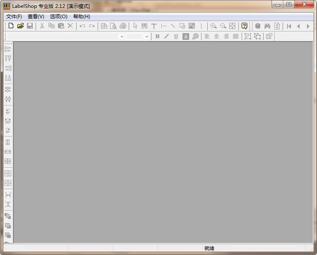Select the Picture insert tool

click(192, 26)
